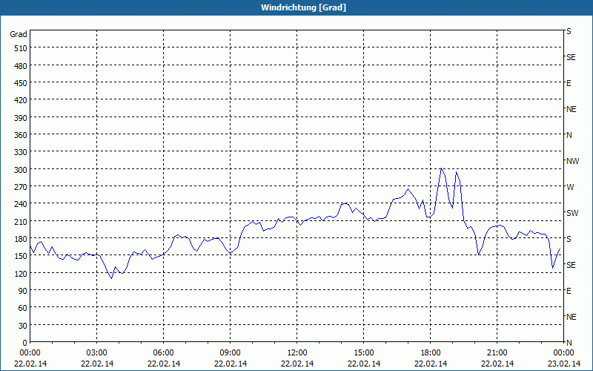Image resolution: width=593 pixels, height=371 pixels.
Task: Click the highest peak of the blue line at 300
Action: coord(441,168)
